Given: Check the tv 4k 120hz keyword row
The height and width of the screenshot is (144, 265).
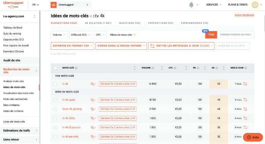Looking at the screenshot, I should tap(55, 118).
